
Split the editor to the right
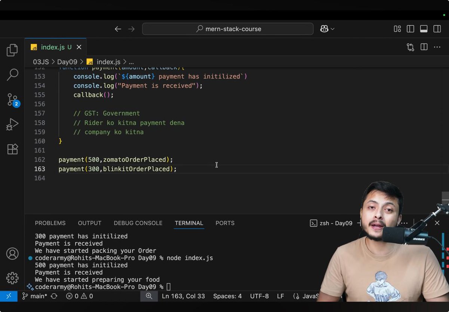[424, 47]
